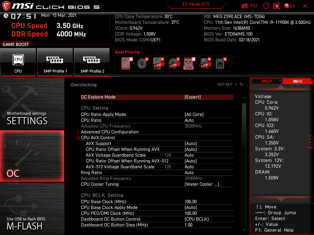Change Dashboard OC Button Control option
Viewport: 314px width, 235px height.
pos(197,219)
